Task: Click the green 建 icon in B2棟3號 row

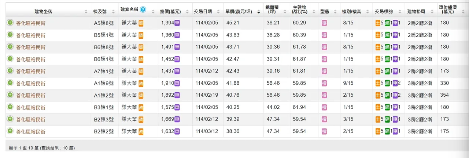Action: coord(387,119)
